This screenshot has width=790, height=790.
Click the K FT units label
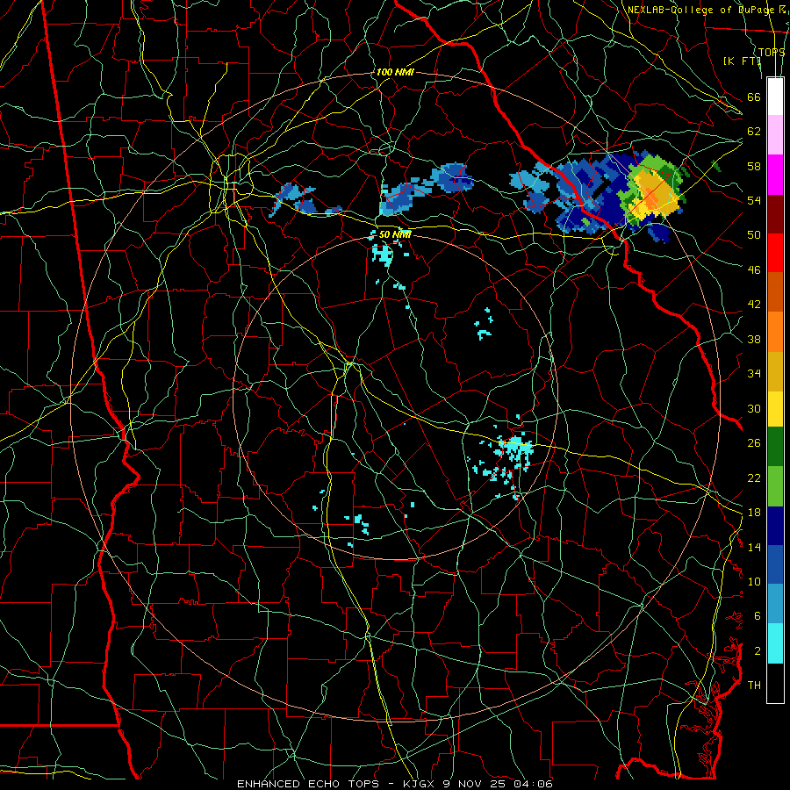(742, 61)
